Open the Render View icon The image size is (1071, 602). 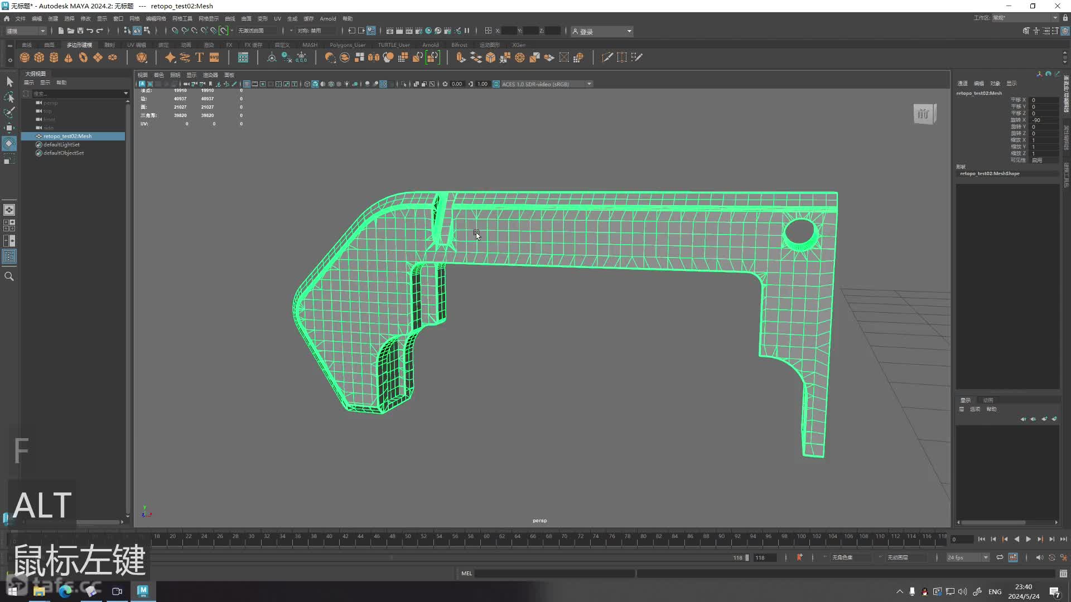click(x=390, y=31)
